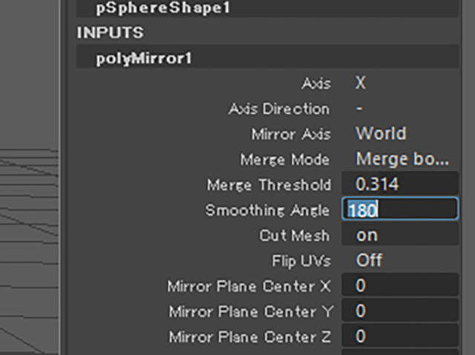Select the Flip UVs attribute label

[301, 261]
